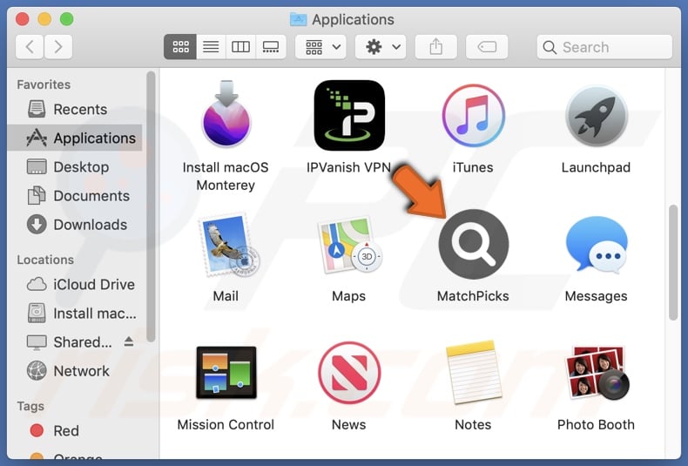Open the group-by items dropdown
Screen dimensions: 688x466
(320, 47)
